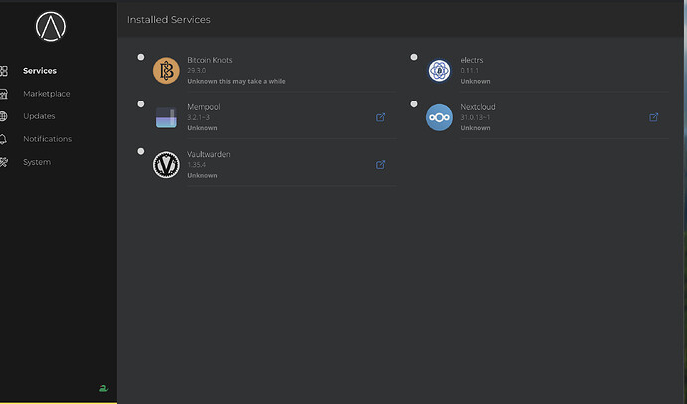
Task: Click the Mempool app icon
Action: [x=166, y=117]
